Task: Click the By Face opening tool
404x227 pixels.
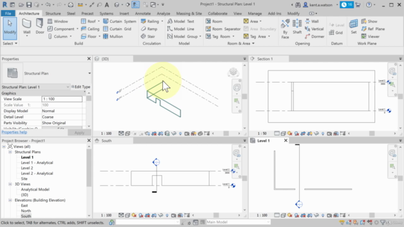Action: pyautogui.click(x=285, y=29)
